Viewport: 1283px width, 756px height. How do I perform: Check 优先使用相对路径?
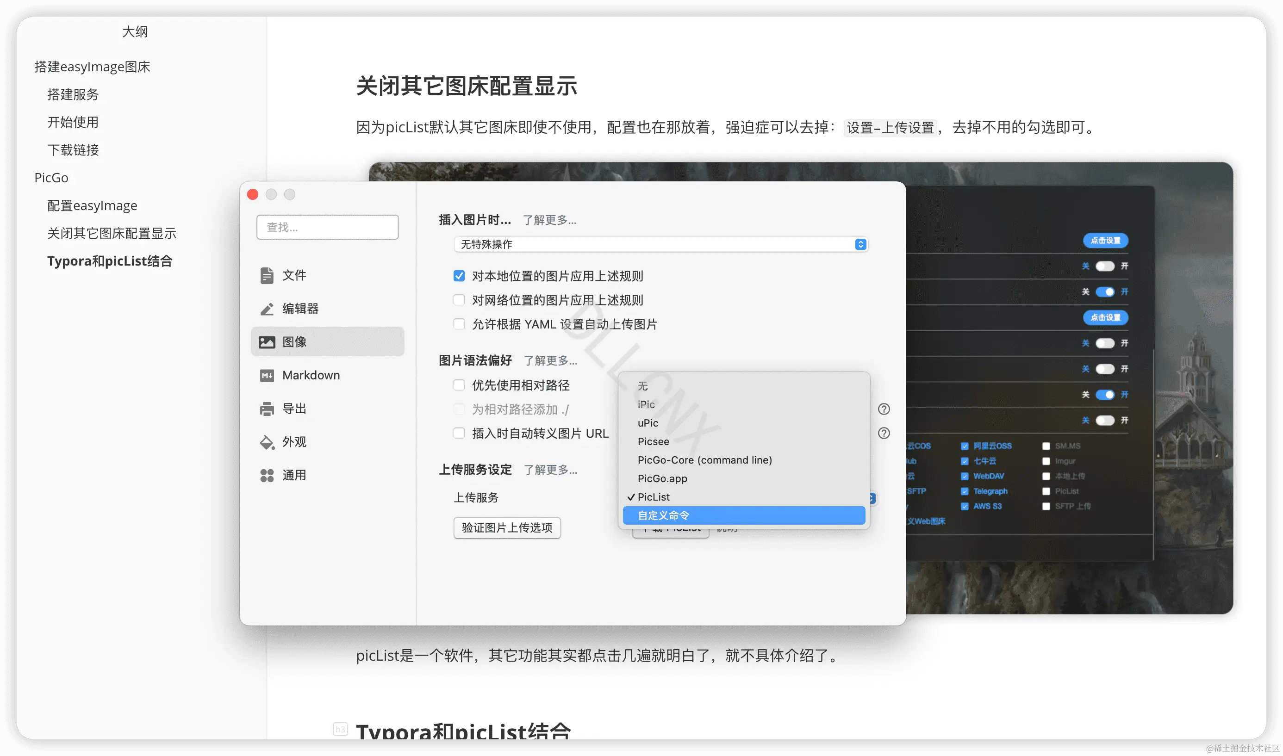[459, 385]
